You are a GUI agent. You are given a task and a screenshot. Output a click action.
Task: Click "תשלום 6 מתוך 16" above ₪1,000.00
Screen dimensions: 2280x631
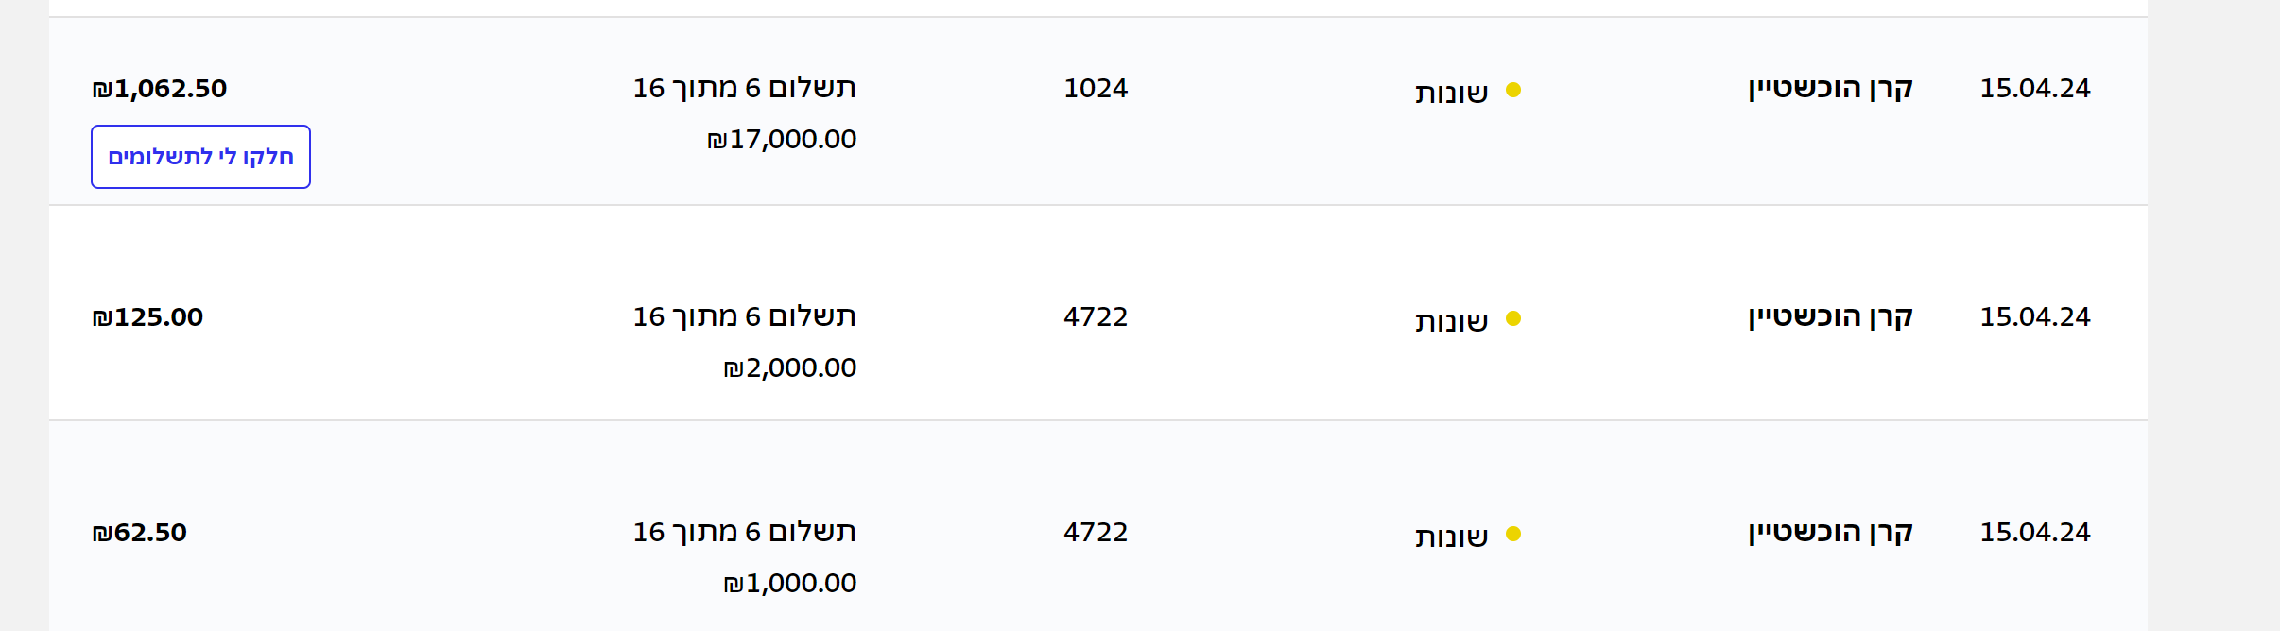744,533
